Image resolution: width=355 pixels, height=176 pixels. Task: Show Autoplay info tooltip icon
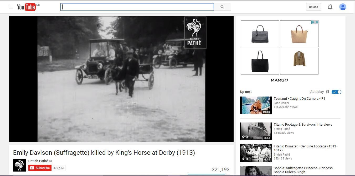328,92
